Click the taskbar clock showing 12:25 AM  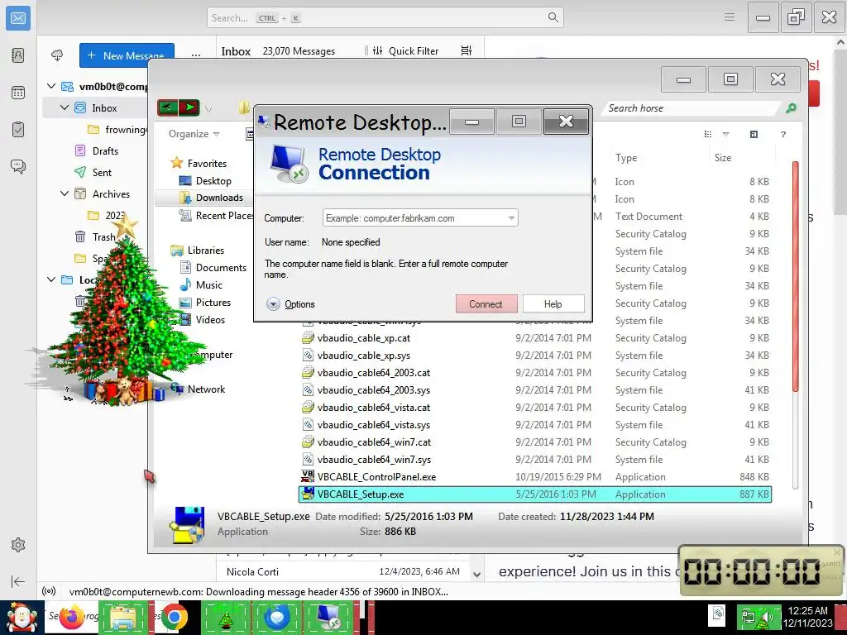point(807,617)
